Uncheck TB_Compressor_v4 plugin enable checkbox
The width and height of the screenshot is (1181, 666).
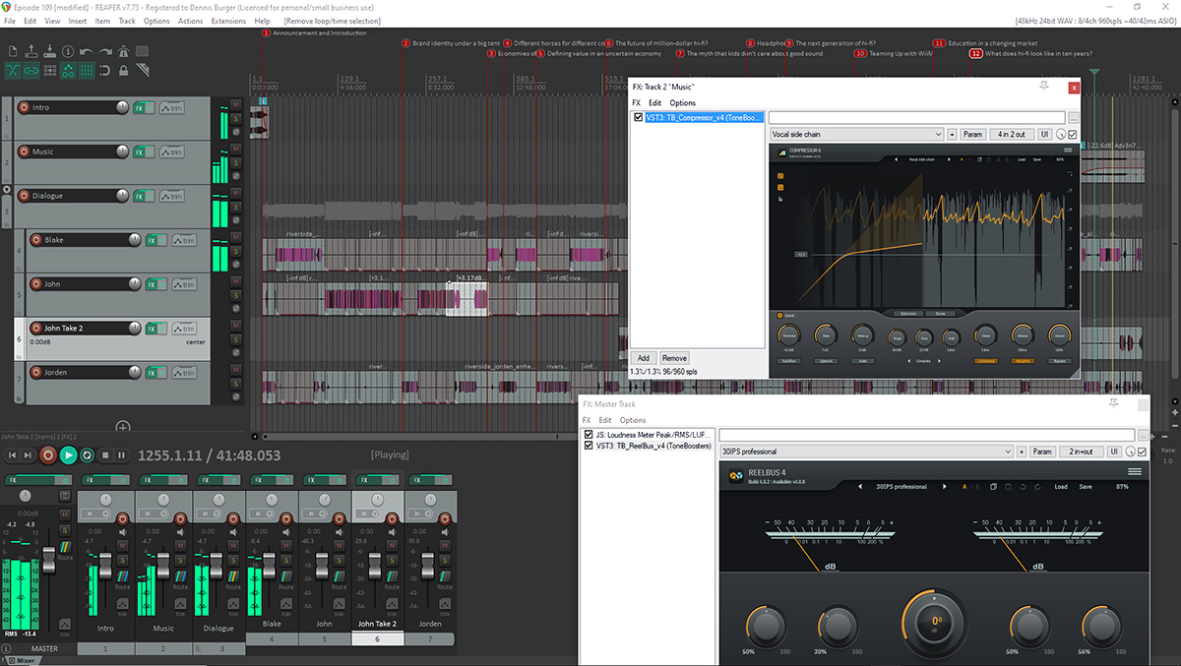639,117
